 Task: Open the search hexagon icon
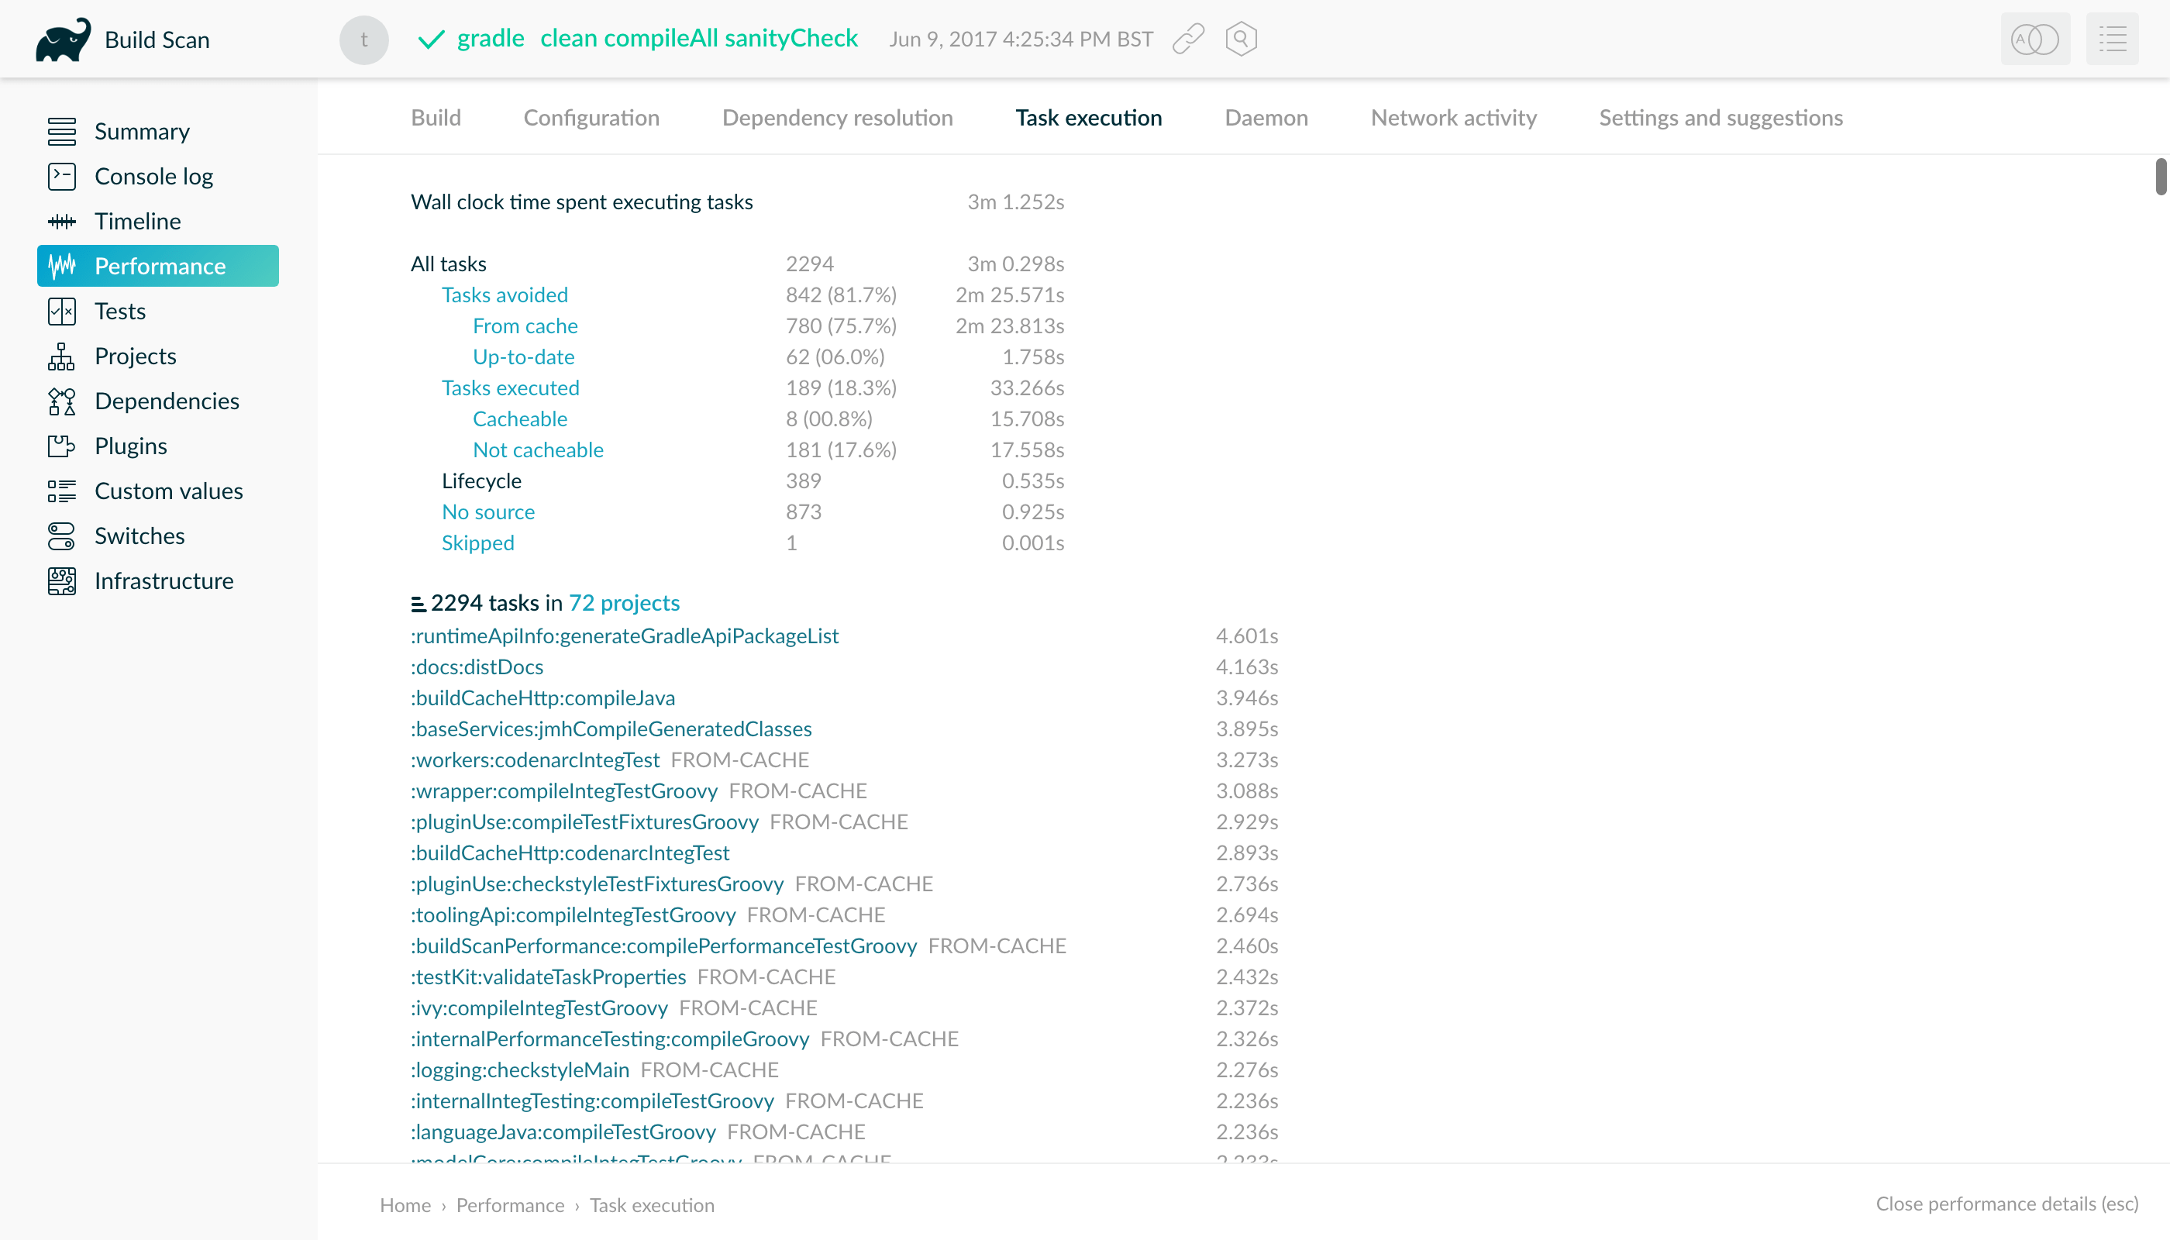pyautogui.click(x=1241, y=40)
